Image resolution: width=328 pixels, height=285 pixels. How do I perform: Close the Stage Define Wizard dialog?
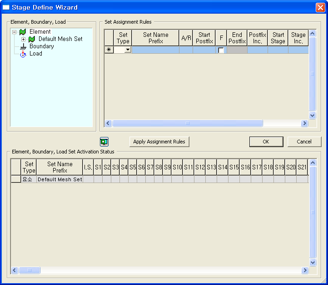320,7
